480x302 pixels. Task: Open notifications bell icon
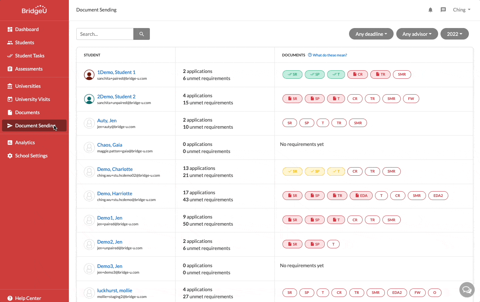[430, 10]
